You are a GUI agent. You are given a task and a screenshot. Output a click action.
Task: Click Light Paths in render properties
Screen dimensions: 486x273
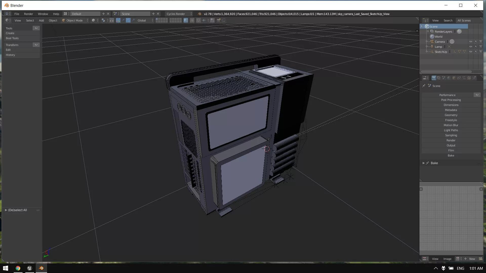pyautogui.click(x=451, y=130)
